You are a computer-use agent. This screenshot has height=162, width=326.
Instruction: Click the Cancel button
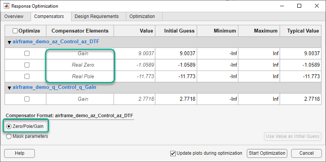(x=306, y=153)
